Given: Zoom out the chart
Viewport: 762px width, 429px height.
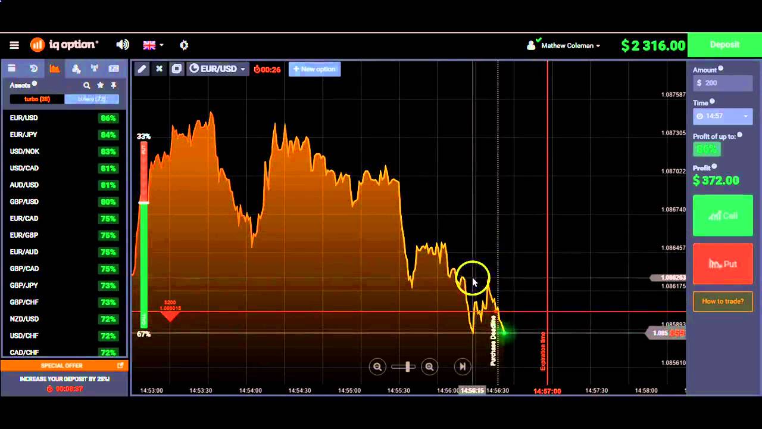Looking at the screenshot, I should 377,367.
